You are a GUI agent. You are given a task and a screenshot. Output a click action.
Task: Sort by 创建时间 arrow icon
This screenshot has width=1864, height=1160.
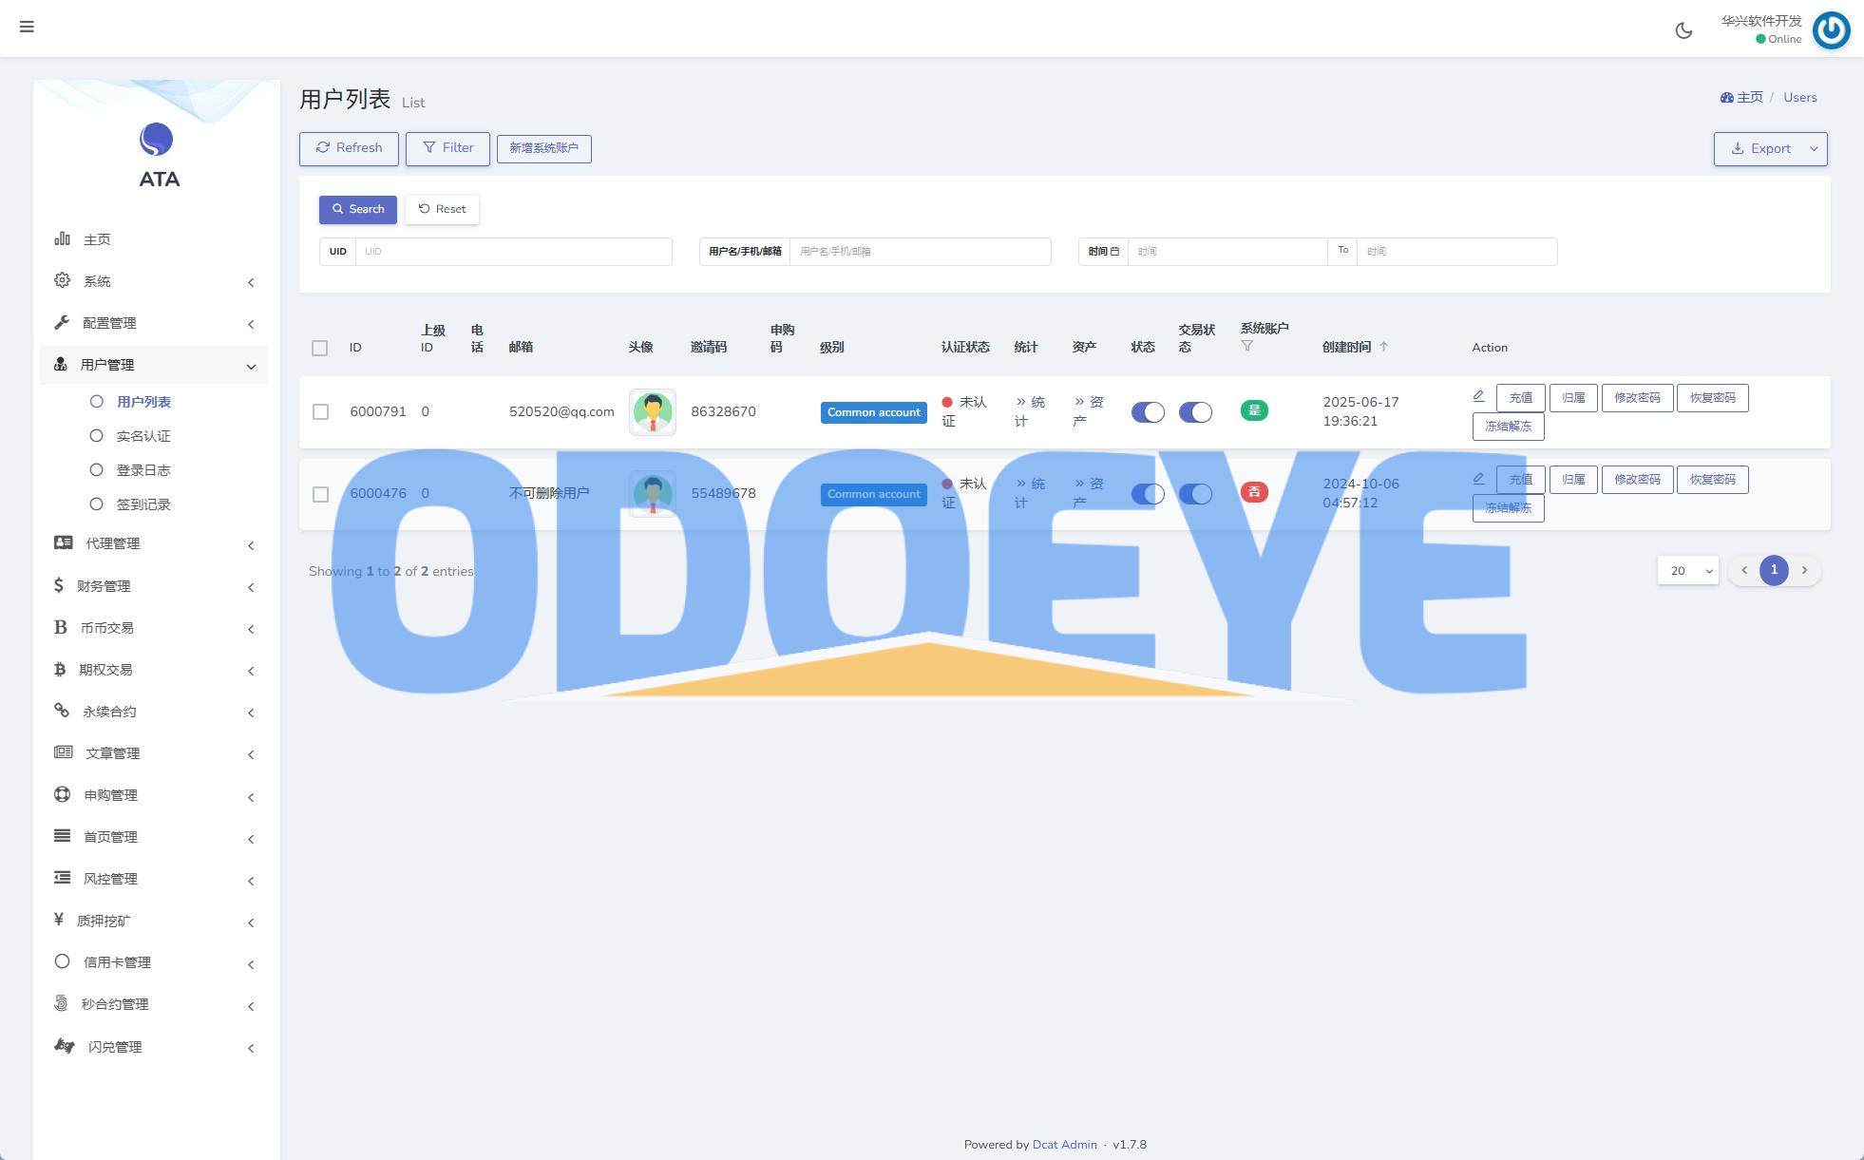pos(1384,347)
